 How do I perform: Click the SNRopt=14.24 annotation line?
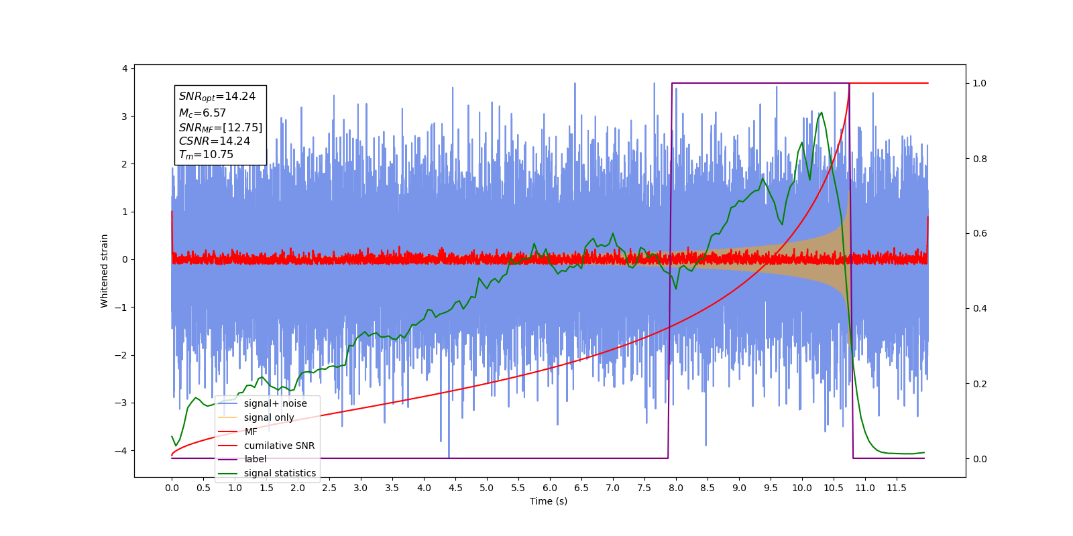(x=217, y=96)
